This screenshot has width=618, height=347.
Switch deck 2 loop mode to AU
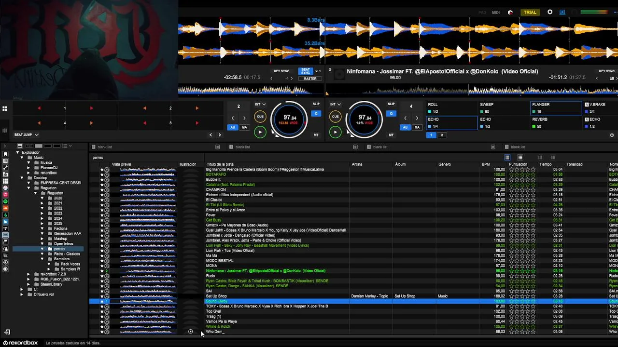(x=405, y=127)
